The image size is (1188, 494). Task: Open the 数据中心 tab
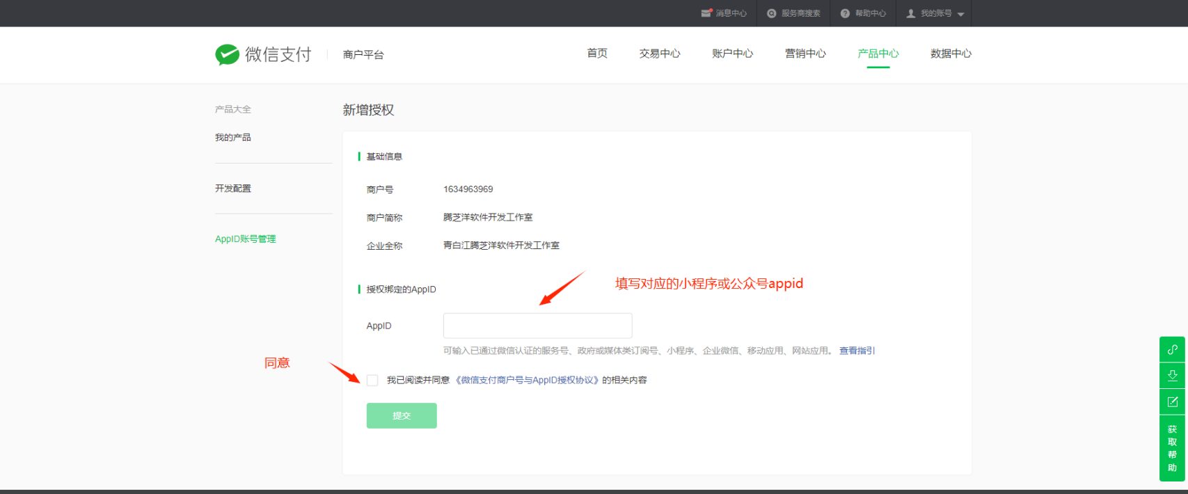[951, 54]
